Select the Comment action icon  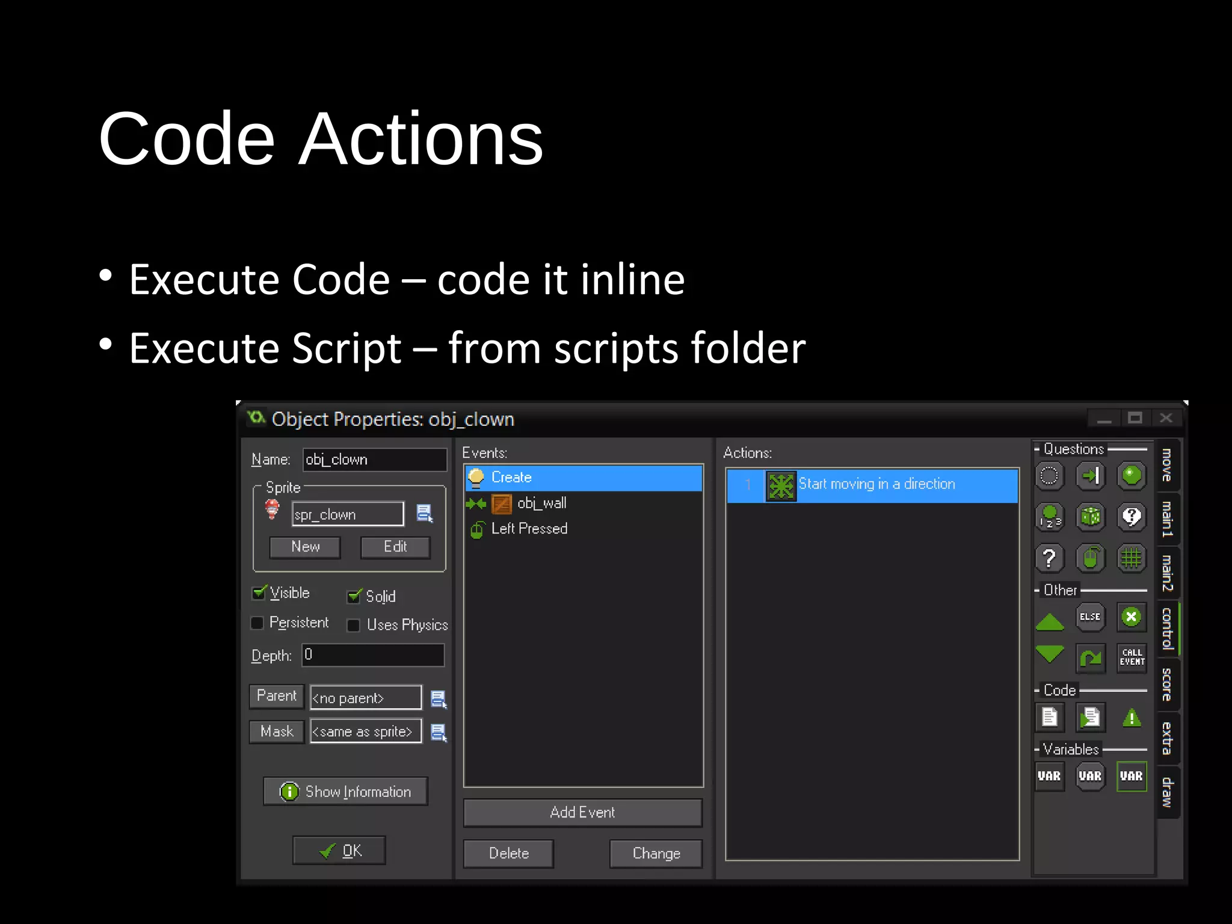point(1132,717)
